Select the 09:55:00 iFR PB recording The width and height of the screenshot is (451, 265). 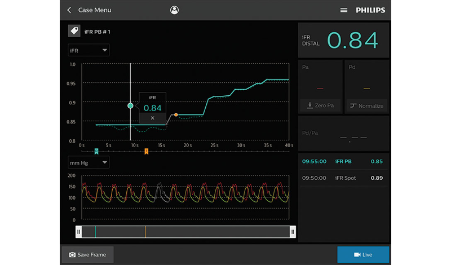[343, 161]
